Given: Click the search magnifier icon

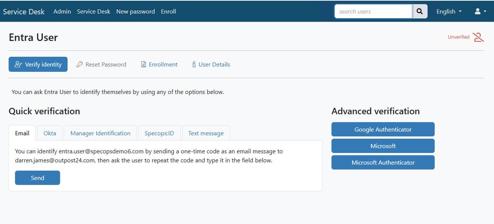Looking at the screenshot, I should coord(420,11).
